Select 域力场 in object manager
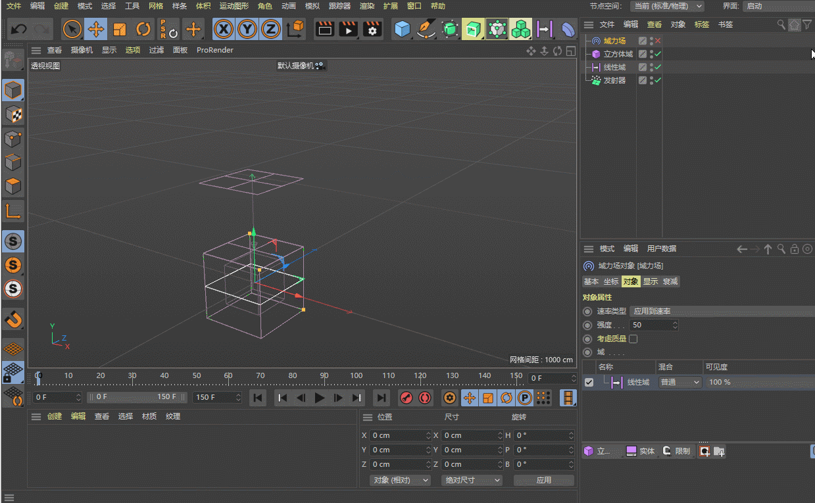 (x=615, y=41)
